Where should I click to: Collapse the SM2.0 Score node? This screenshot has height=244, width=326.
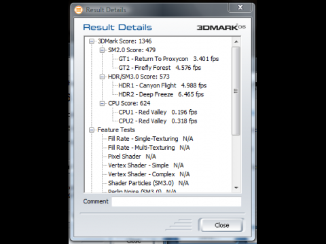pyautogui.click(x=102, y=50)
